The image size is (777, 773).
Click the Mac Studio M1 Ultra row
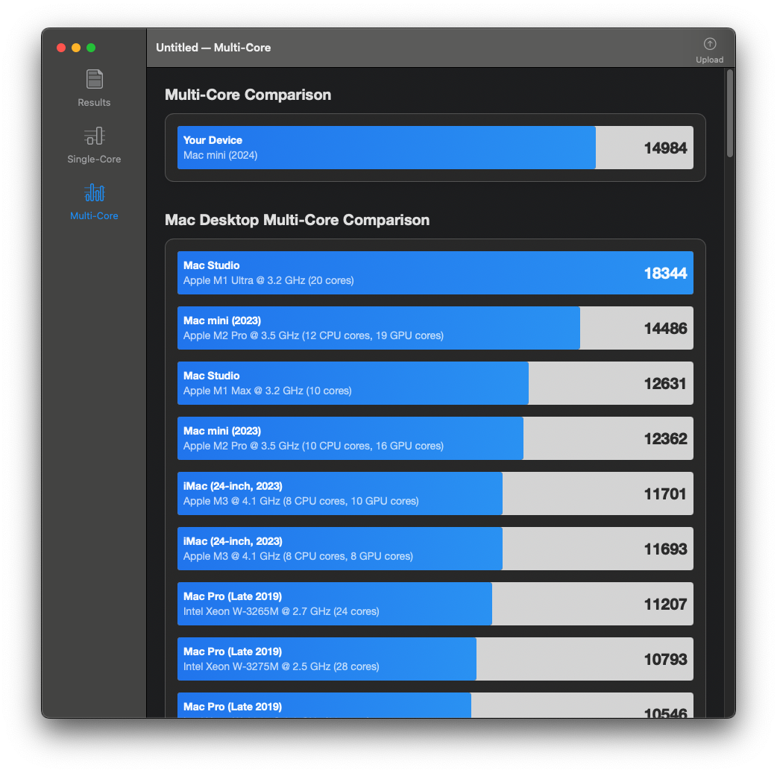pos(435,273)
